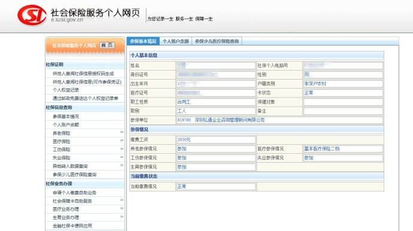The image size is (413, 231).
Task: Expand the 社会保障卡自助服务 submenu arrow
Action: pos(122,200)
